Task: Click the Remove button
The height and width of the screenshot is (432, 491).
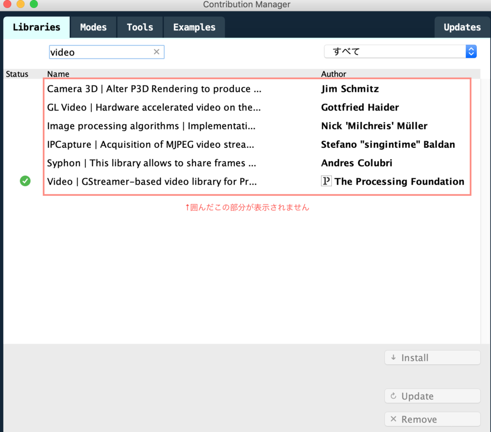Action: [433, 419]
